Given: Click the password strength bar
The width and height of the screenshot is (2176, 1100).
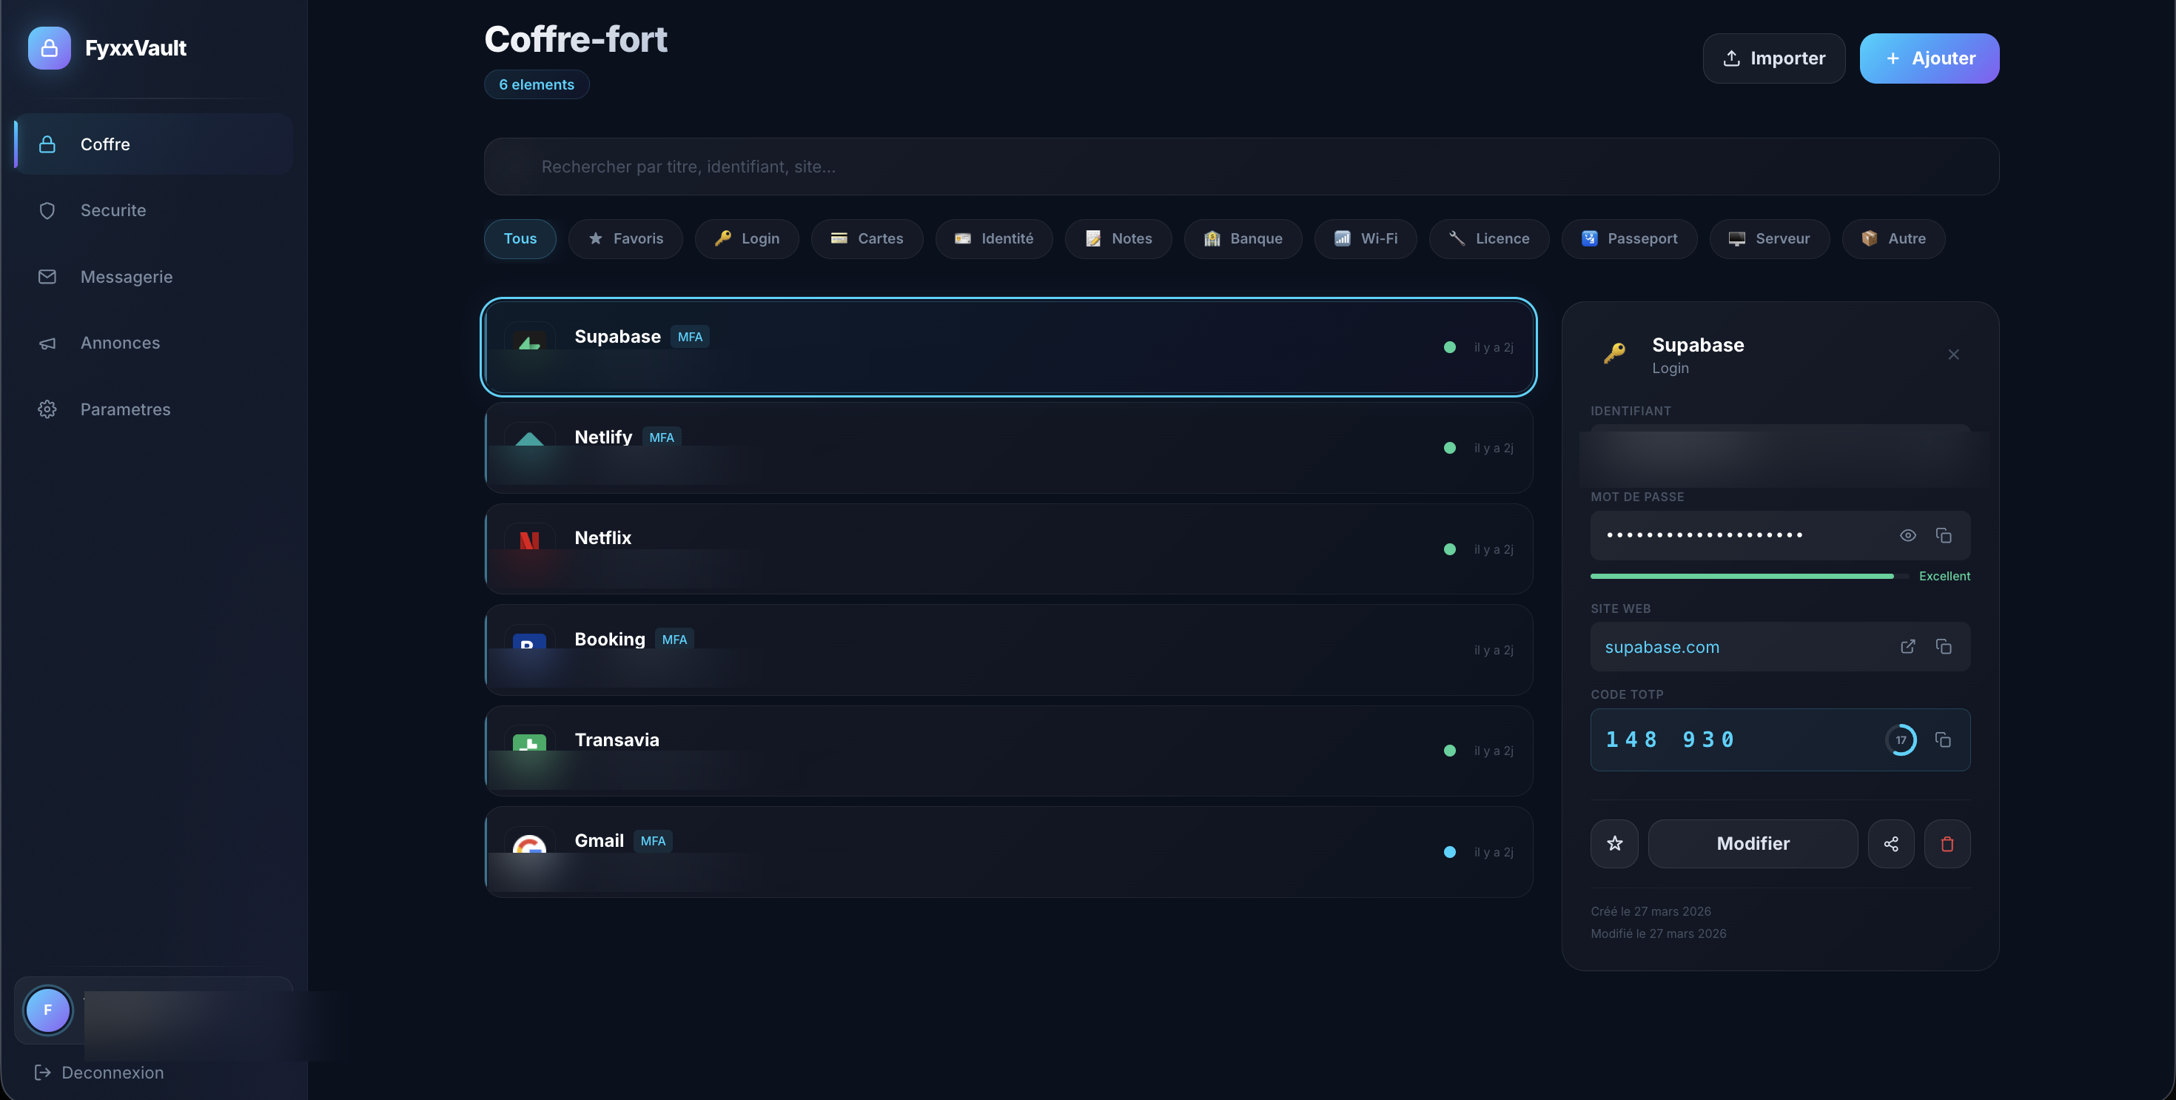Looking at the screenshot, I should [x=1741, y=576].
